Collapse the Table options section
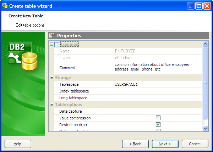Image resolution: width=213 pixels, height=152 pixels. tap(52, 105)
